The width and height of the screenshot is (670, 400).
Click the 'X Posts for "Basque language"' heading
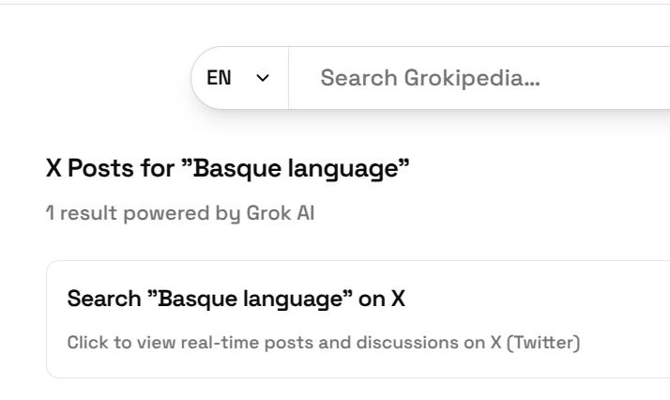228,170
